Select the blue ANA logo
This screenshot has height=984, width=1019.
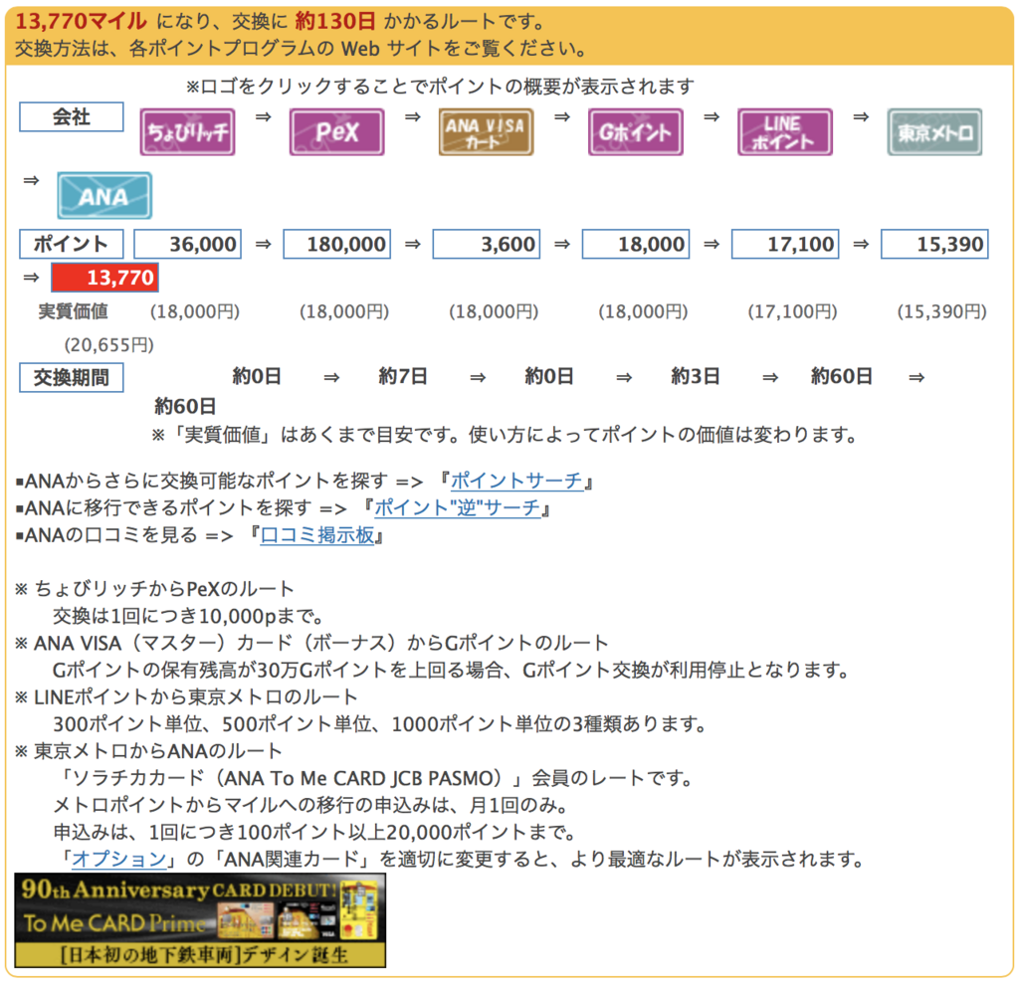[104, 196]
